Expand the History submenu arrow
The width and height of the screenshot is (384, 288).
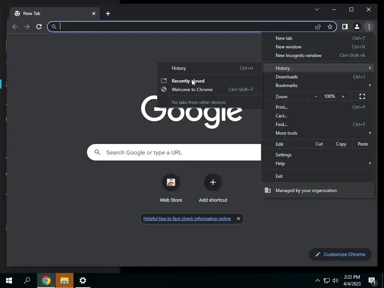(370, 68)
